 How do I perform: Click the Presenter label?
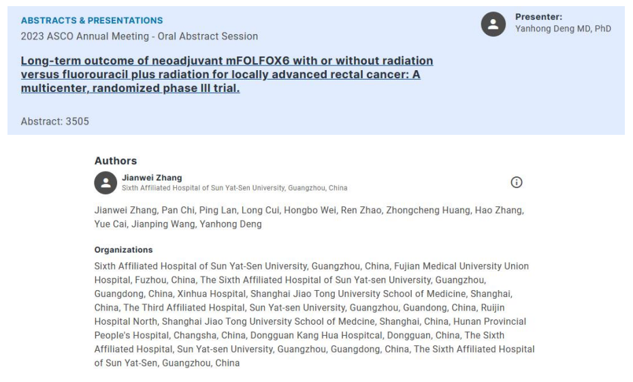point(538,17)
